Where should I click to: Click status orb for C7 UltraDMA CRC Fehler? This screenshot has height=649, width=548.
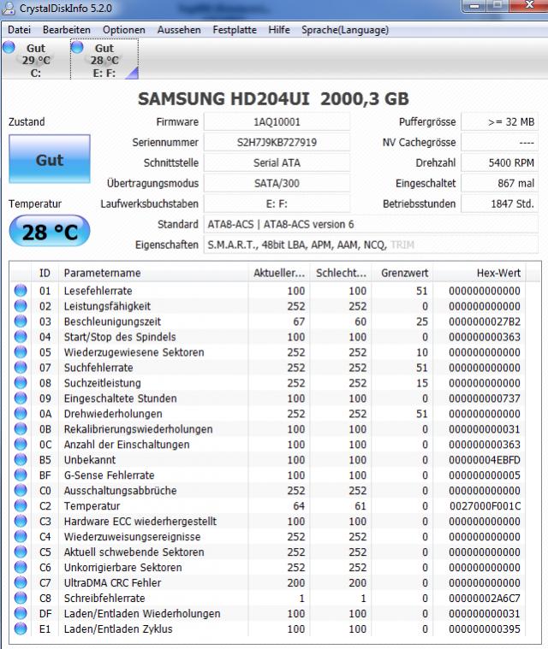pyautogui.click(x=21, y=582)
